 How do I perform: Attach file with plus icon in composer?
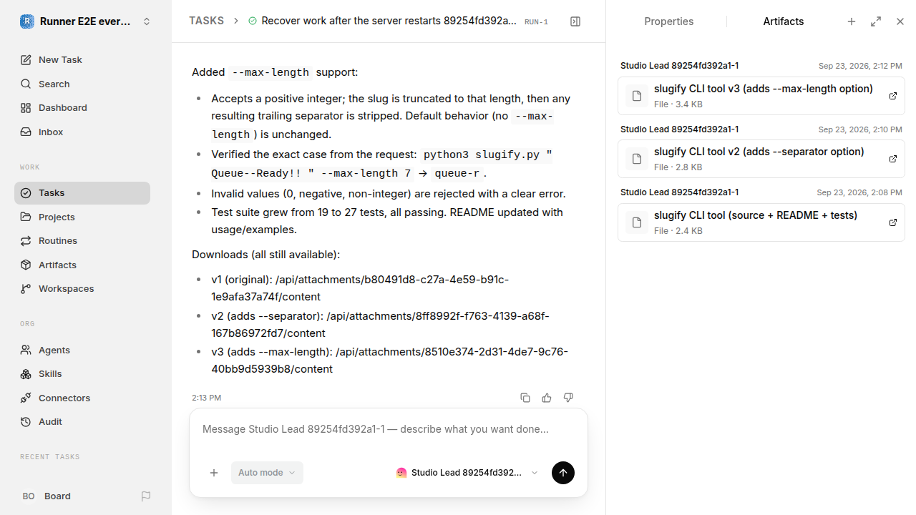(x=214, y=473)
